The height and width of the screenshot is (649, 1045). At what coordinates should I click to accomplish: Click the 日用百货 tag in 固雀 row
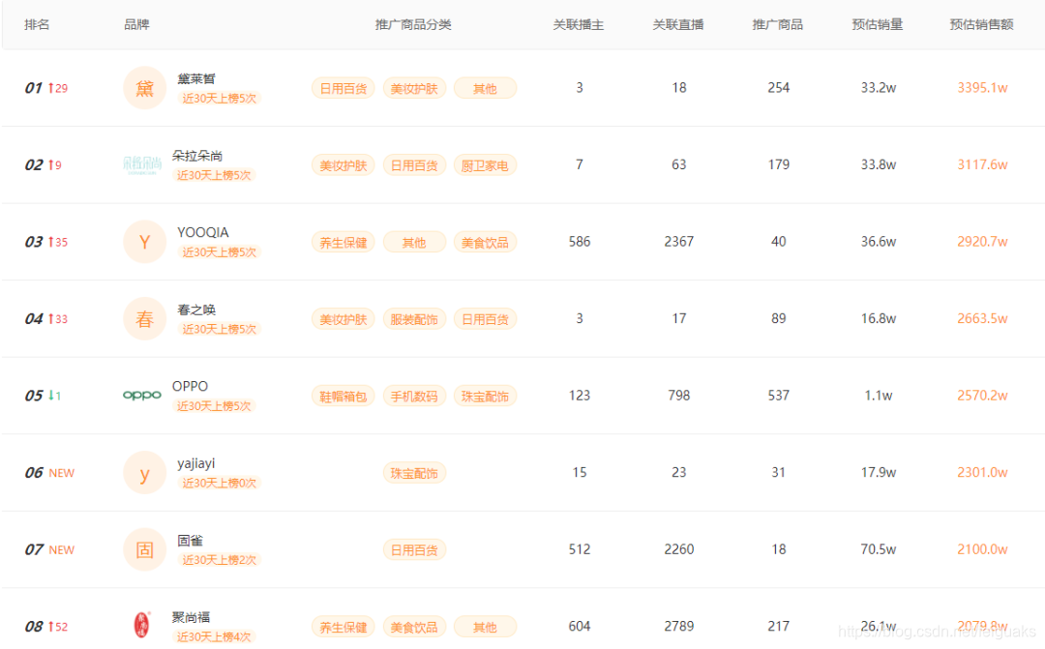[414, 550]
